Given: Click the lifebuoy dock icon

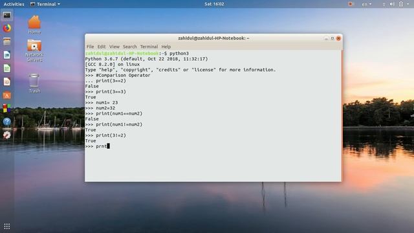Looking at the screenshot, I should click(7, 135).
